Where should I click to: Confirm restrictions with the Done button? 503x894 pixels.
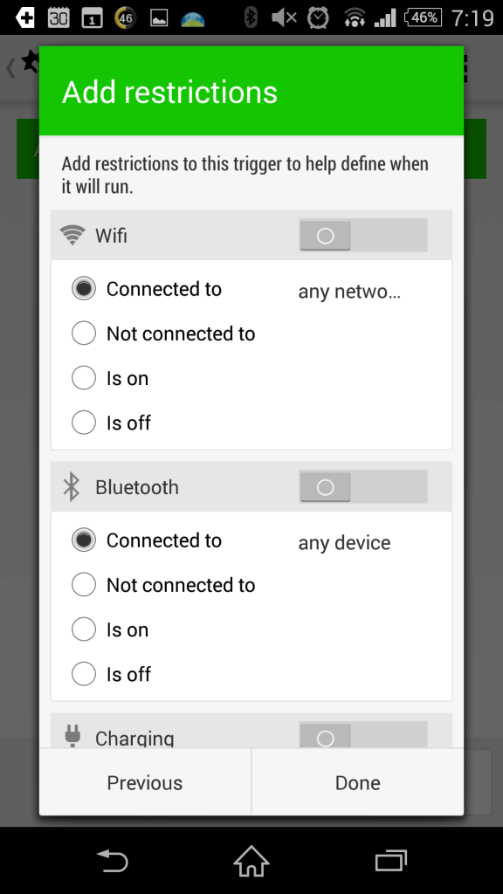point(357,782)
